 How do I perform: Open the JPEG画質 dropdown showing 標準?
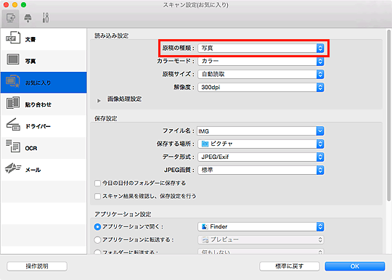click(261, 170)
